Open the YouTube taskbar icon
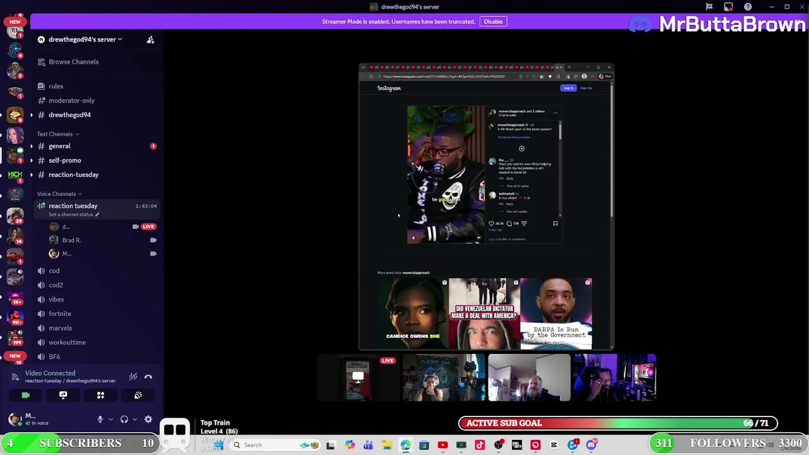This screenshot has height=455, width=809. (442, 445)
